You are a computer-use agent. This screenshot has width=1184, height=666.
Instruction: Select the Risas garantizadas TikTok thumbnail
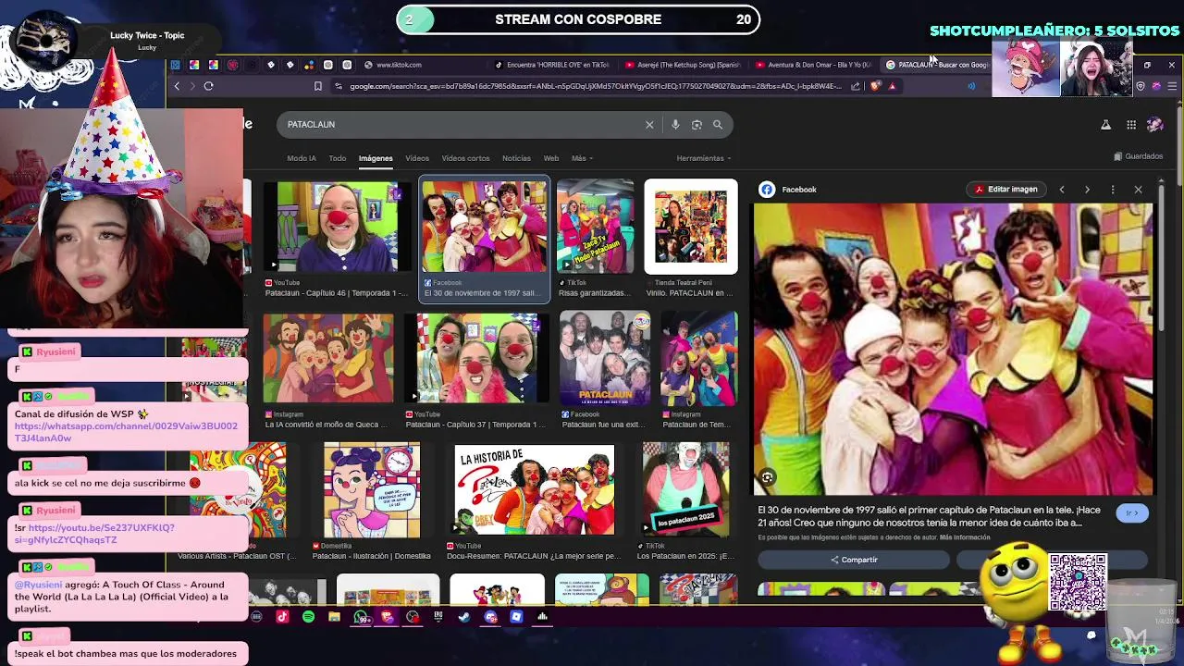click(x=595, y=228)
